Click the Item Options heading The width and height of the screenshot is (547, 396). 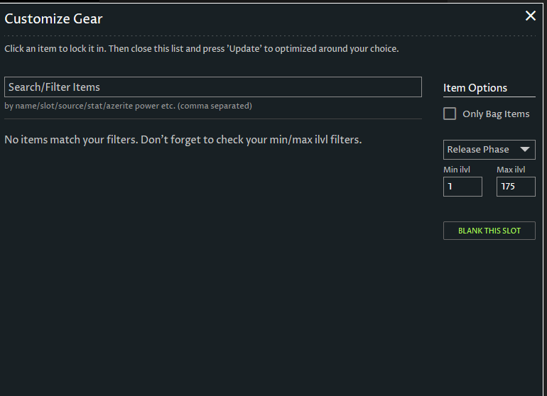pos(475,88)
